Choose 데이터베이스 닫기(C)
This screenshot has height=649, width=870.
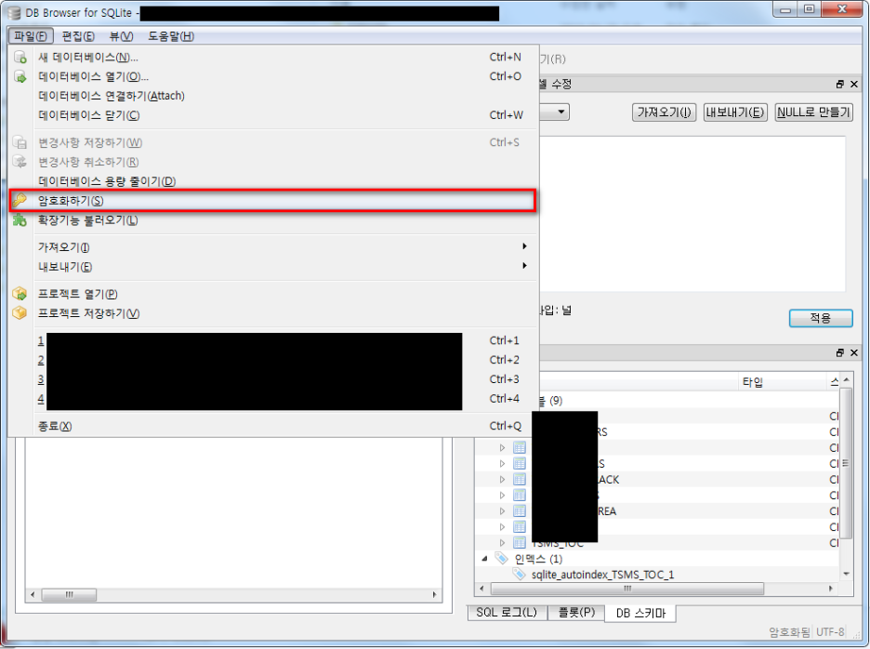coord(273,115)
